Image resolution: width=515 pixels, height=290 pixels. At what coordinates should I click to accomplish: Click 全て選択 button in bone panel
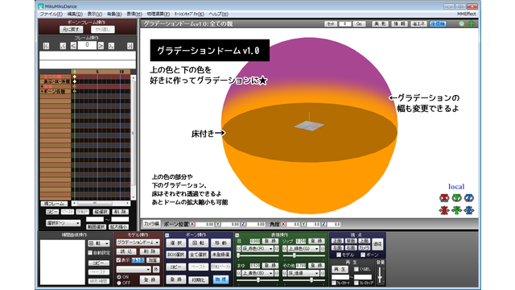tap(198, 255)
